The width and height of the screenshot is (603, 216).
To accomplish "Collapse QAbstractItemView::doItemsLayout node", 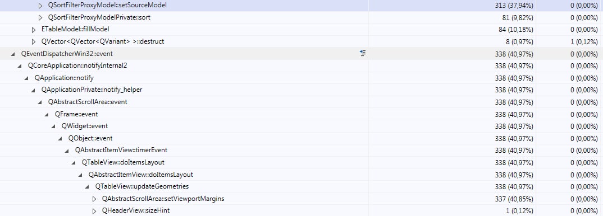I will [80, 175].
